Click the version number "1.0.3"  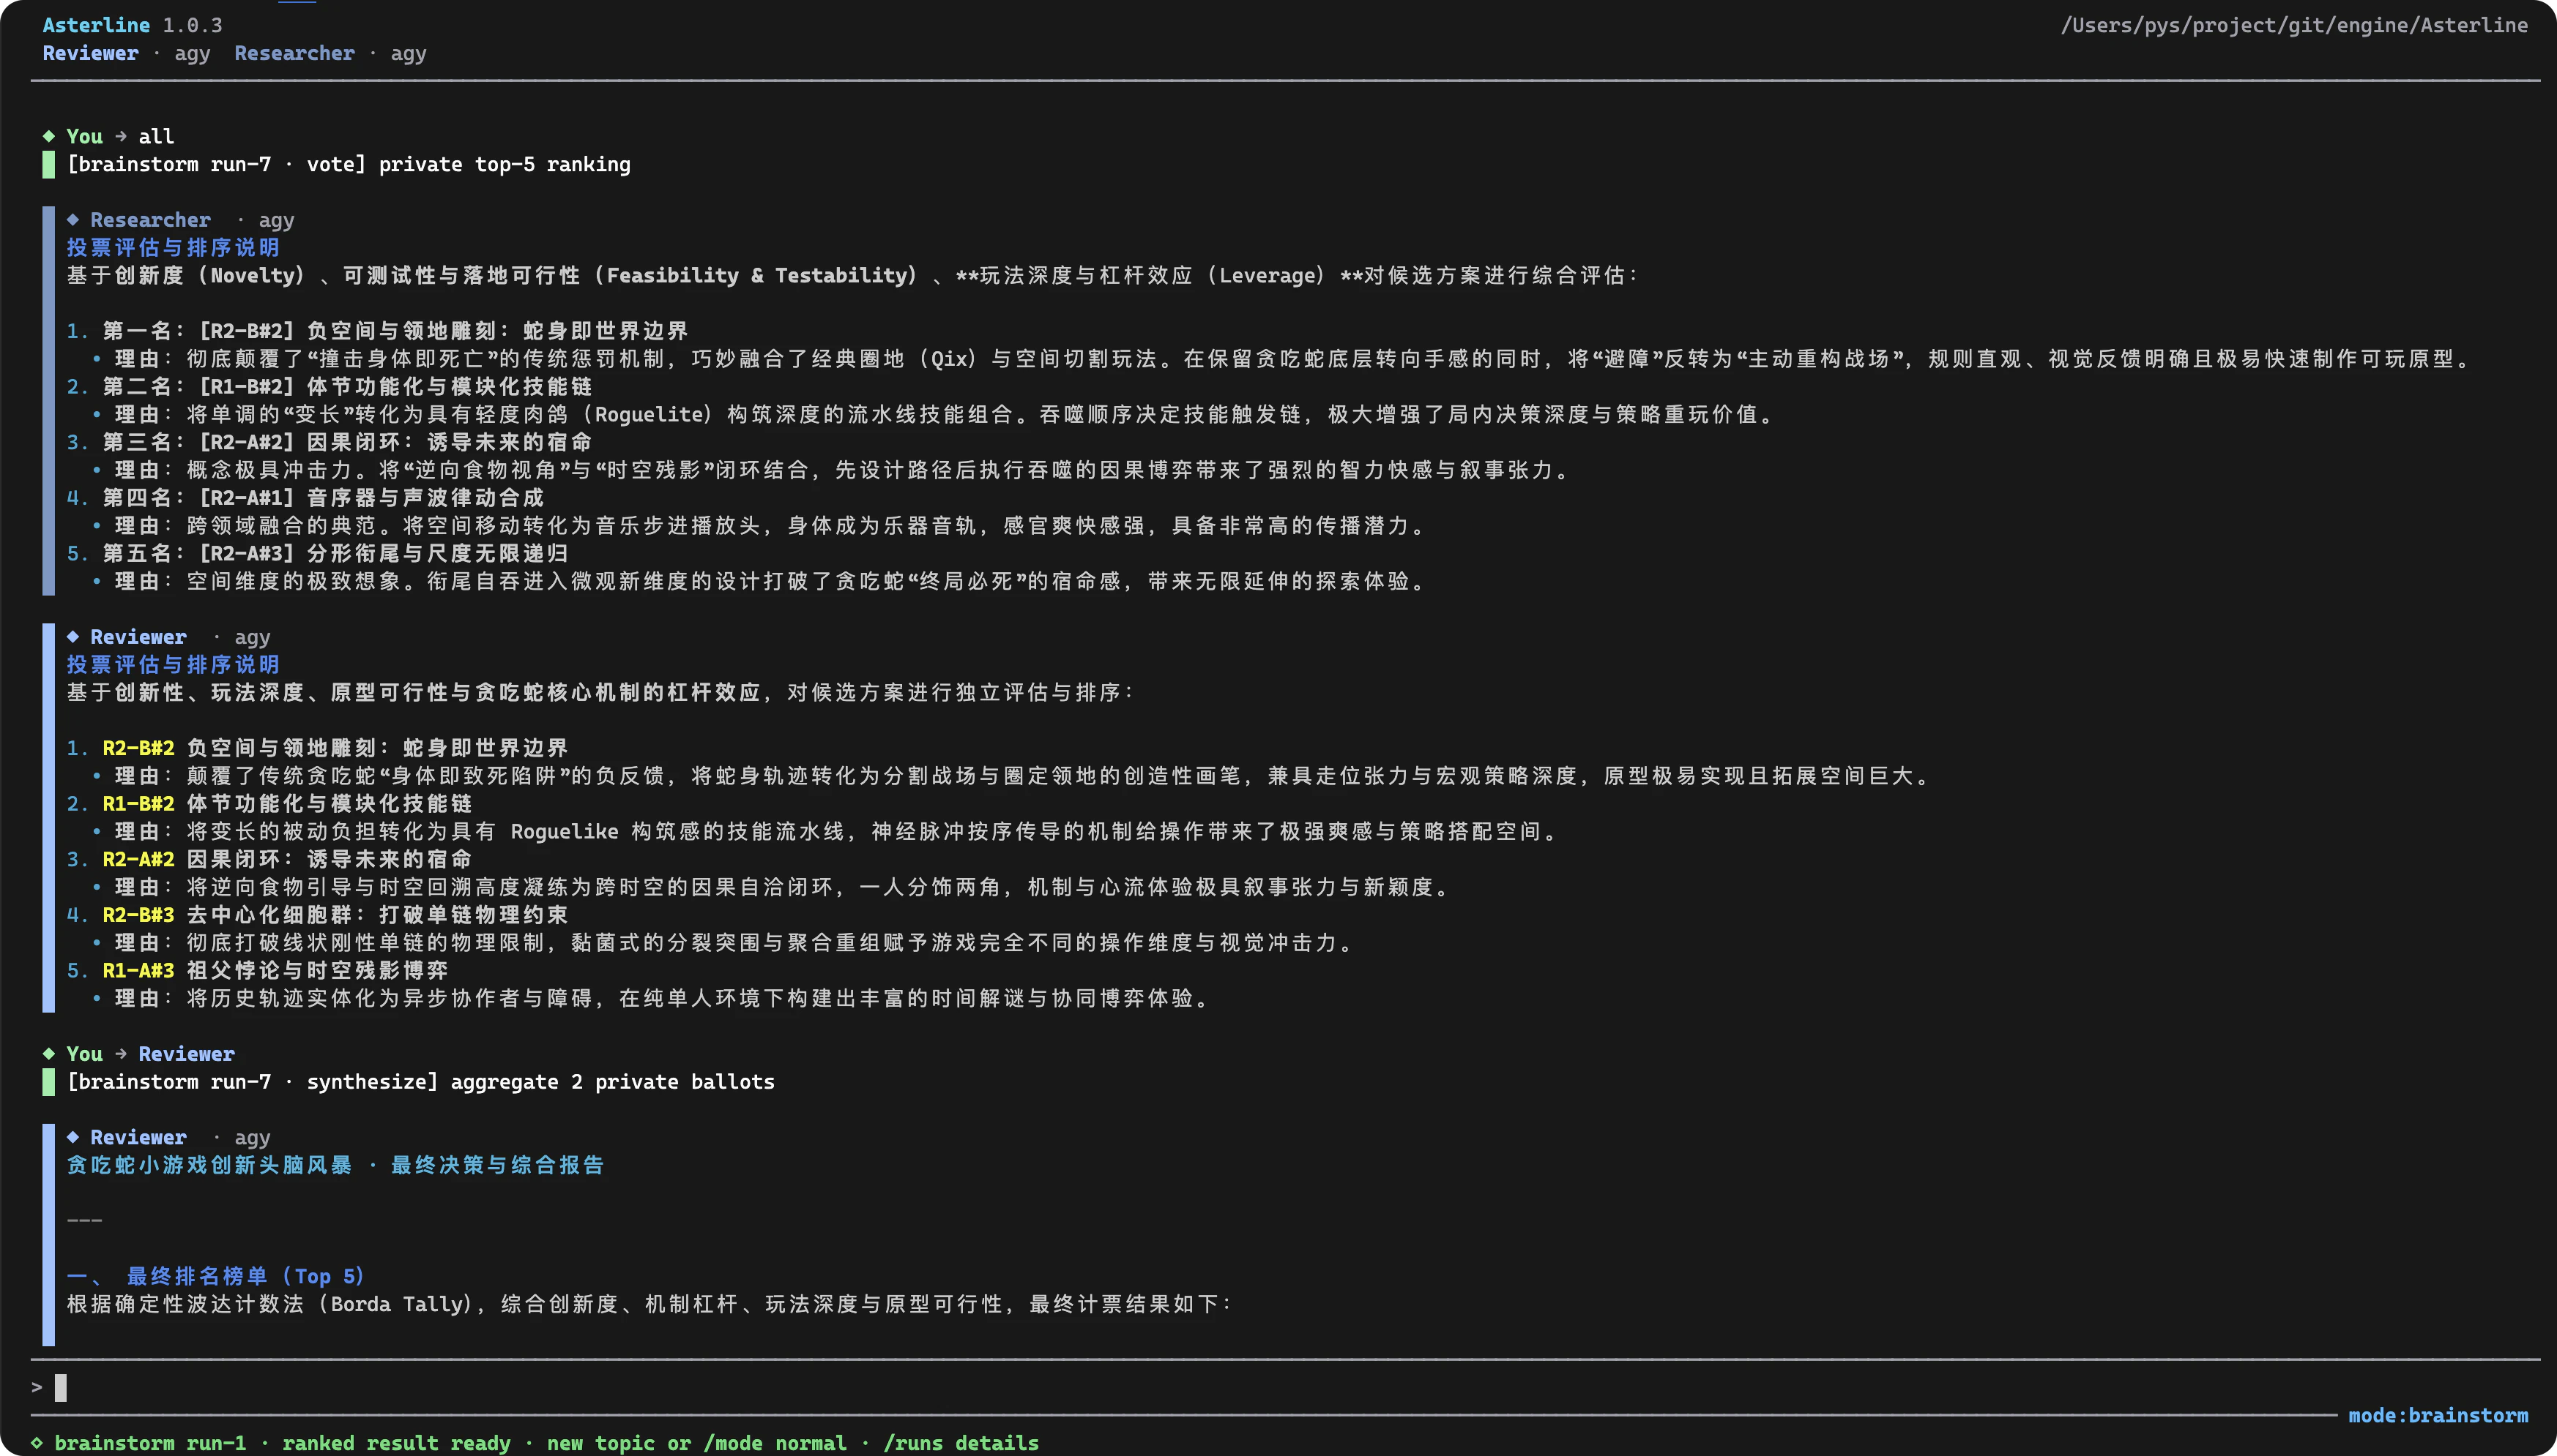click(x=193, y=25)
